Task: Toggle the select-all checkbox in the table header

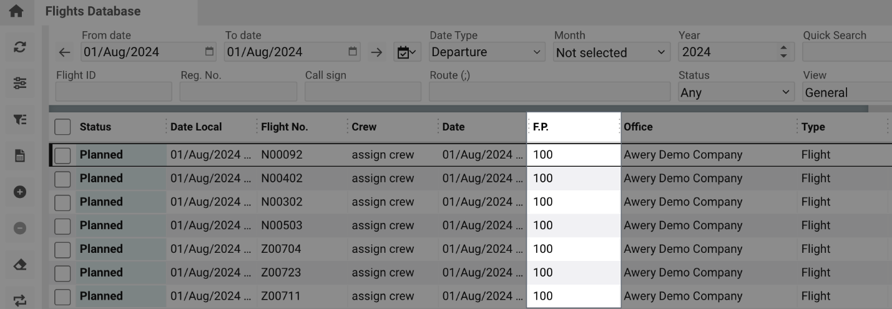Action: (x=62, y=127)
